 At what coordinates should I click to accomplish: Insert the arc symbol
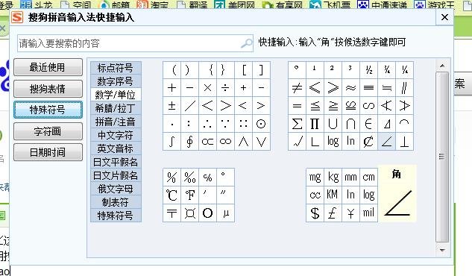(x=404, y=124)
